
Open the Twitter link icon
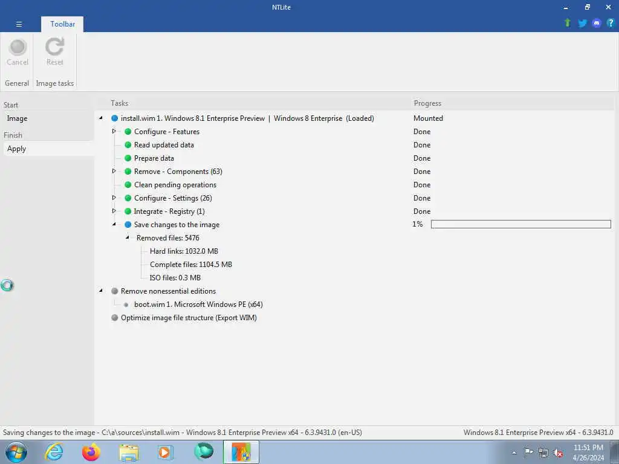pyautogui.click(x=582, y=24)
